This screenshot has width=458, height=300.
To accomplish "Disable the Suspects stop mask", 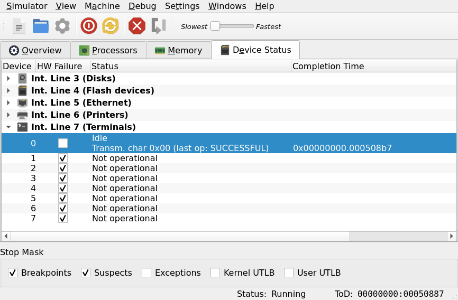I will click(86, 273).
